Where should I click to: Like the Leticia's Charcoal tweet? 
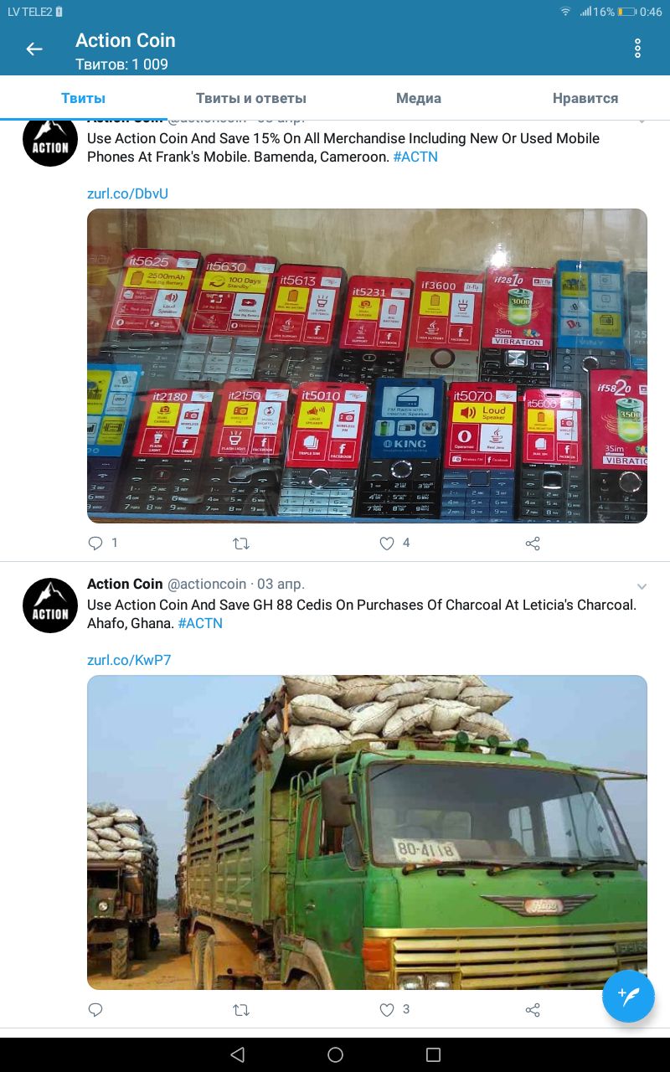(387, 1010)
